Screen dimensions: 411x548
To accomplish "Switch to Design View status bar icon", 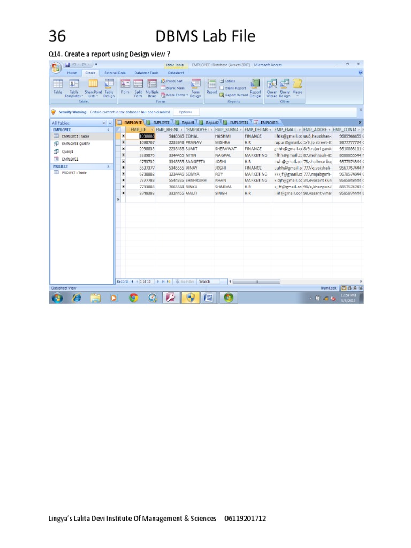I will pyautogui.click(x=361, y=288).
